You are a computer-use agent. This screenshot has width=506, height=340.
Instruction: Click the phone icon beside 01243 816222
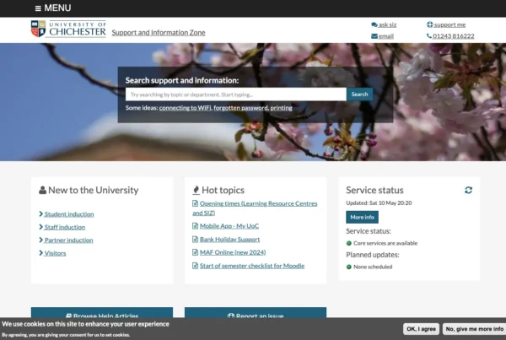(x=429, y=35)
